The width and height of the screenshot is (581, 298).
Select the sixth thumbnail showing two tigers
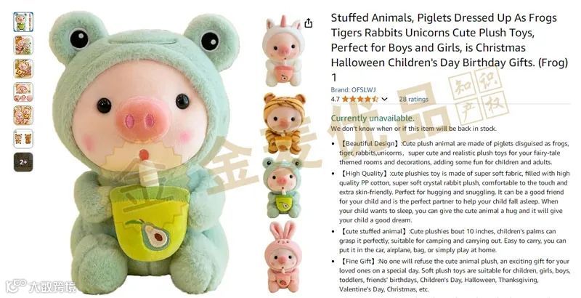click(23, 139)
